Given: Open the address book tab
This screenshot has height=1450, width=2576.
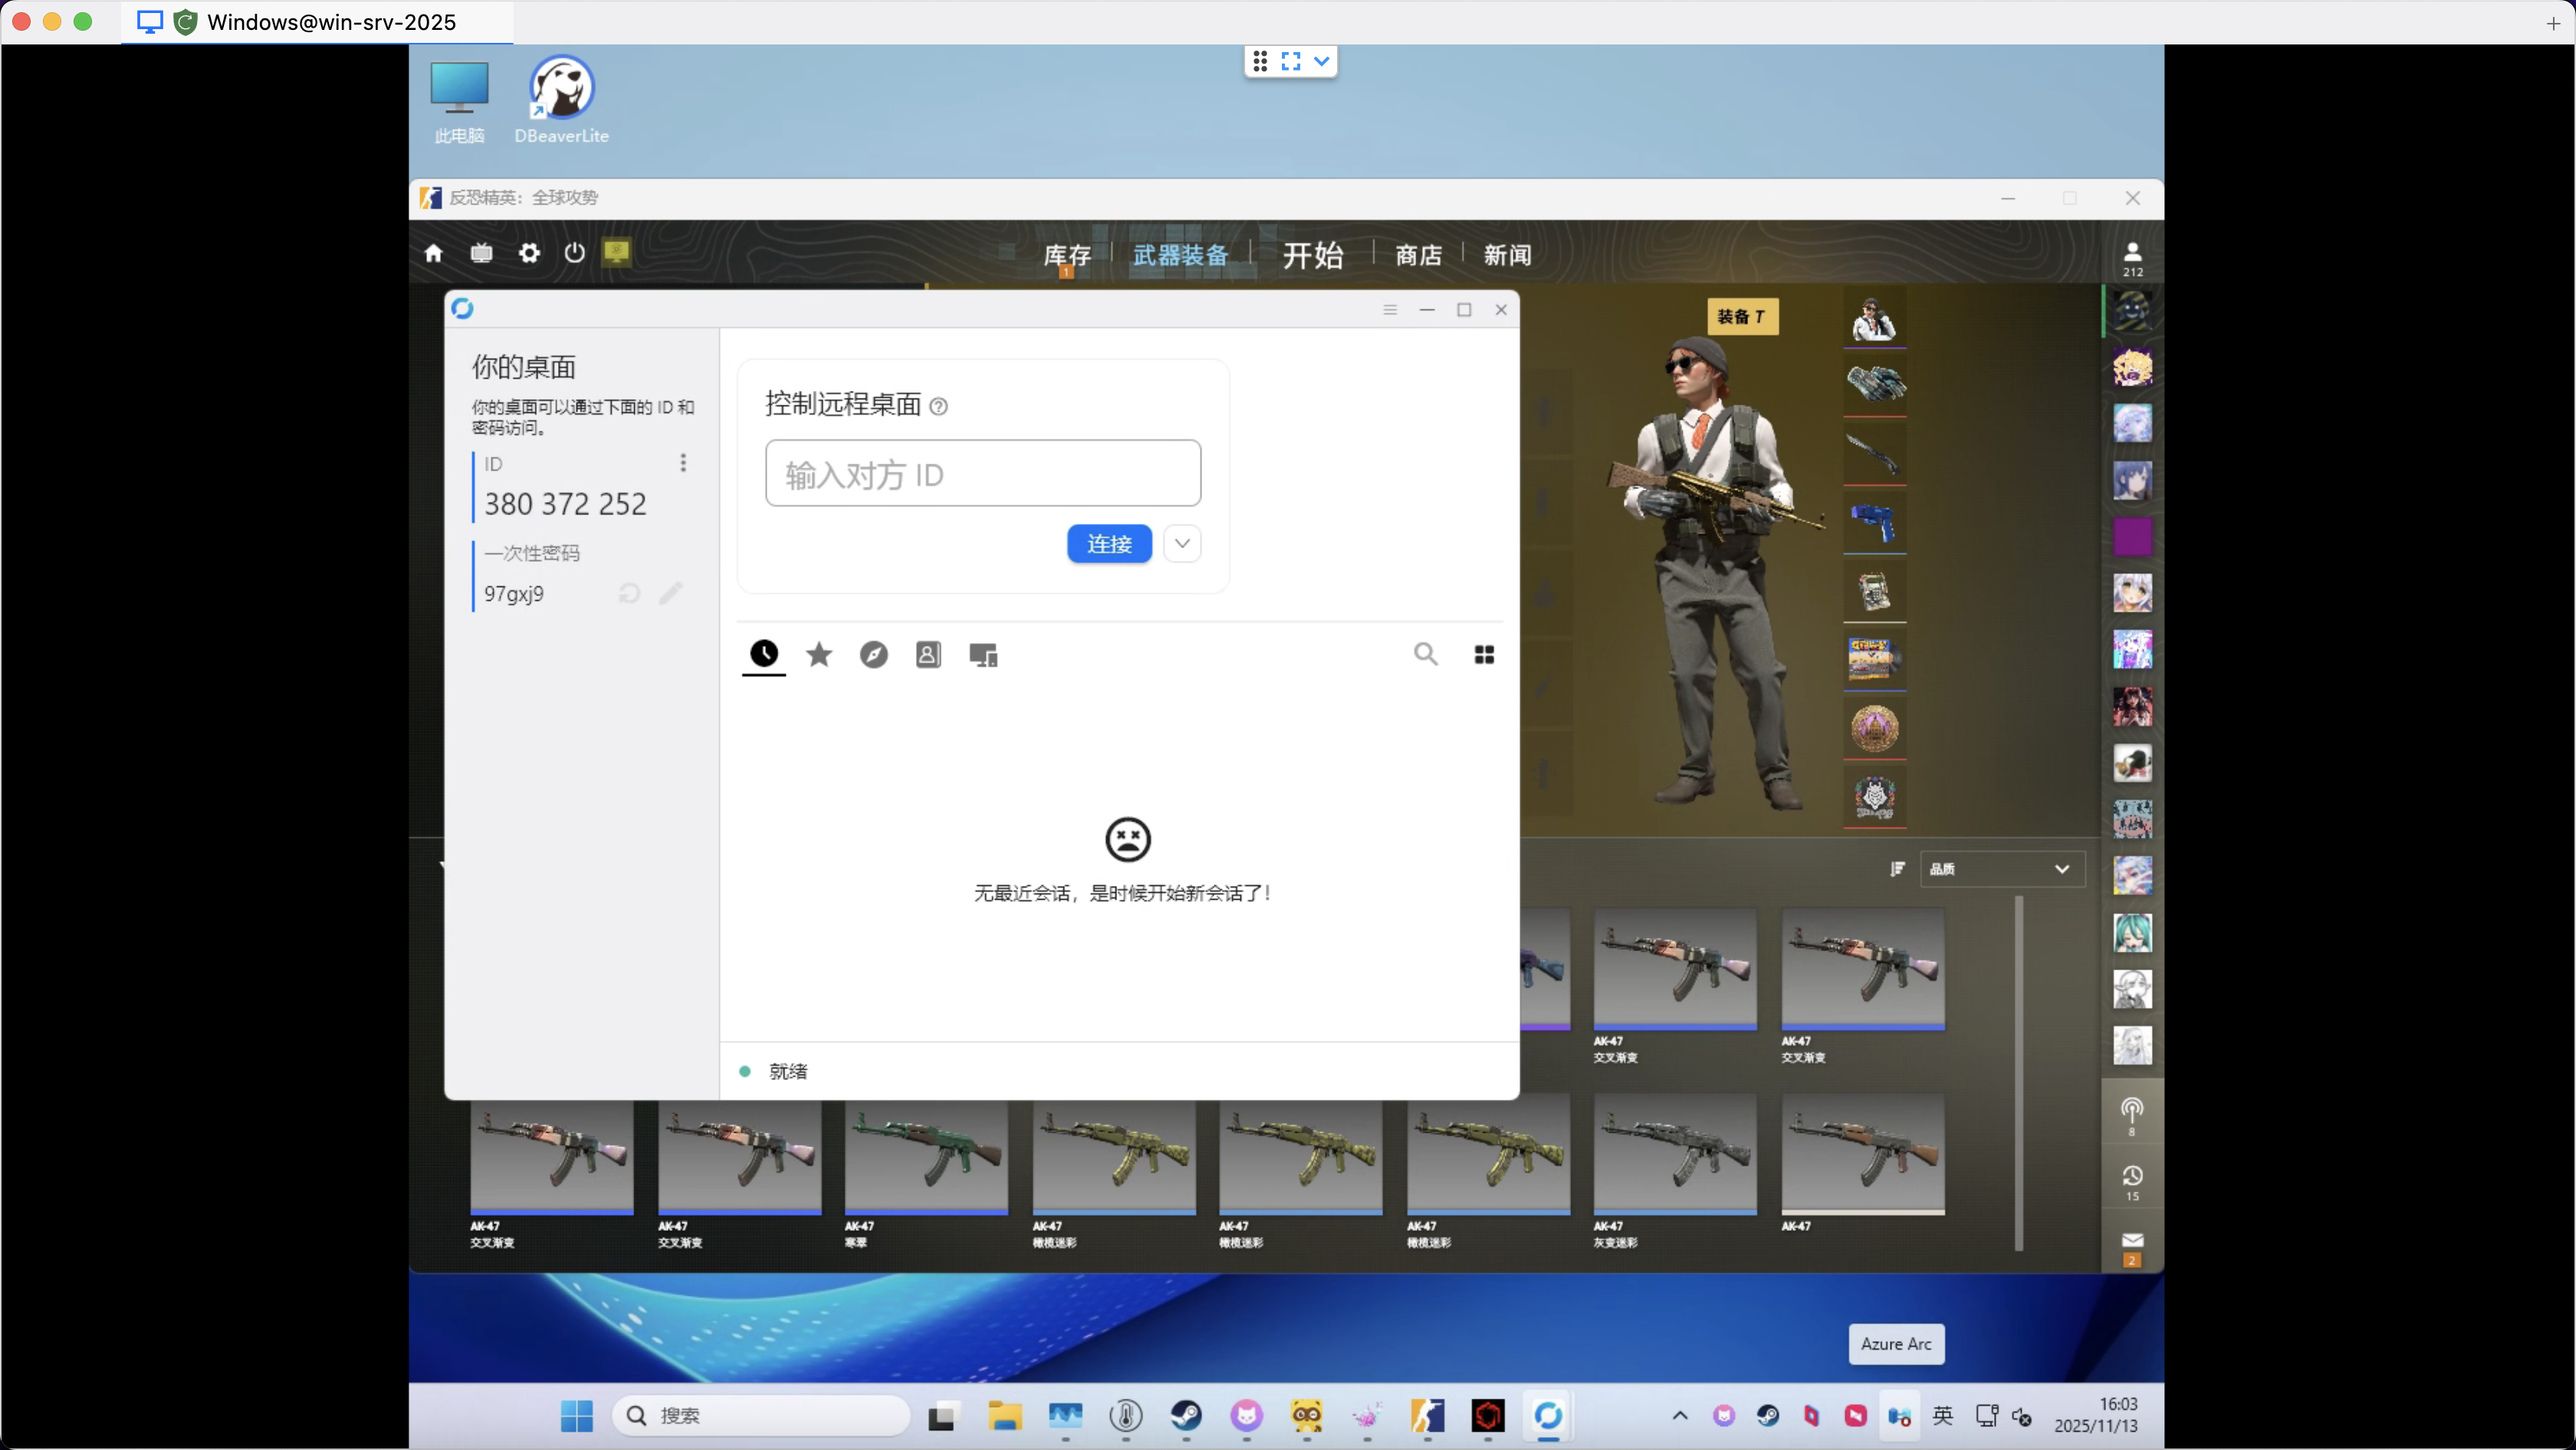Looking at the screenshot, I should 928,654.
